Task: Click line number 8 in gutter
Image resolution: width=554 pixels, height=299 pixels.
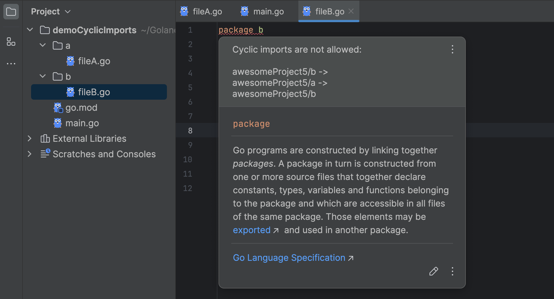Action: (190, 131)
